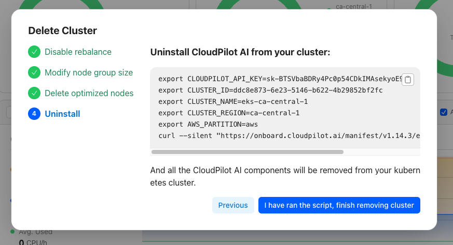Viewport: 453px width, 245px height.
Task: Open the Delete optimized nodes step
Action: (89, 93)
